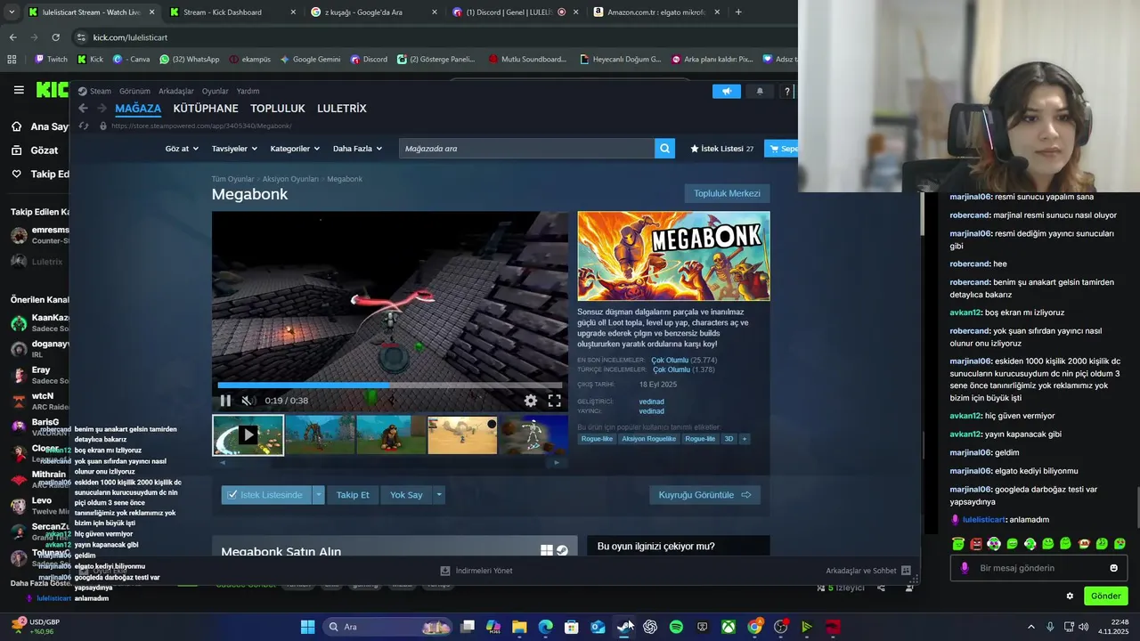
Task: Open dropdown arrow beside Yok Say
Action: click(439, 495)
